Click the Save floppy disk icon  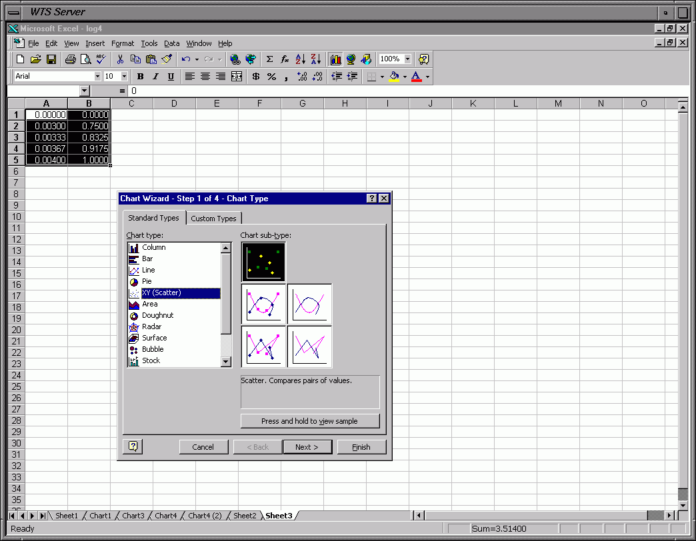51,59
